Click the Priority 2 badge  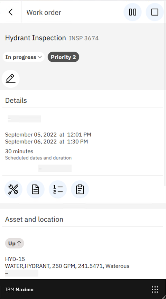[63, 57]
